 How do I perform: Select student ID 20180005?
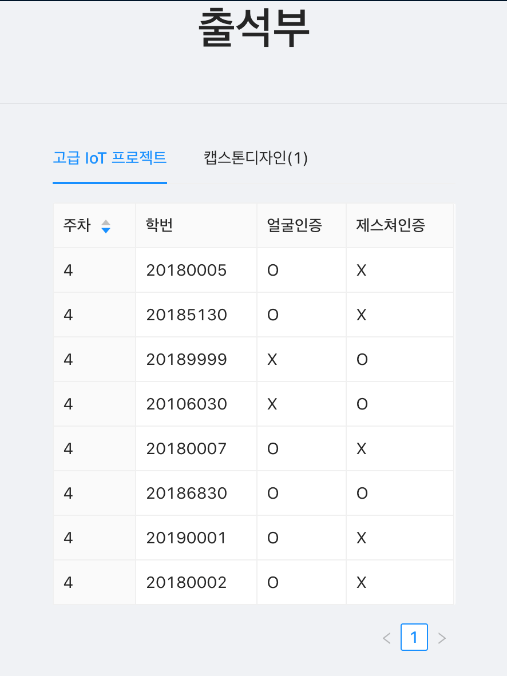[187, 271]
